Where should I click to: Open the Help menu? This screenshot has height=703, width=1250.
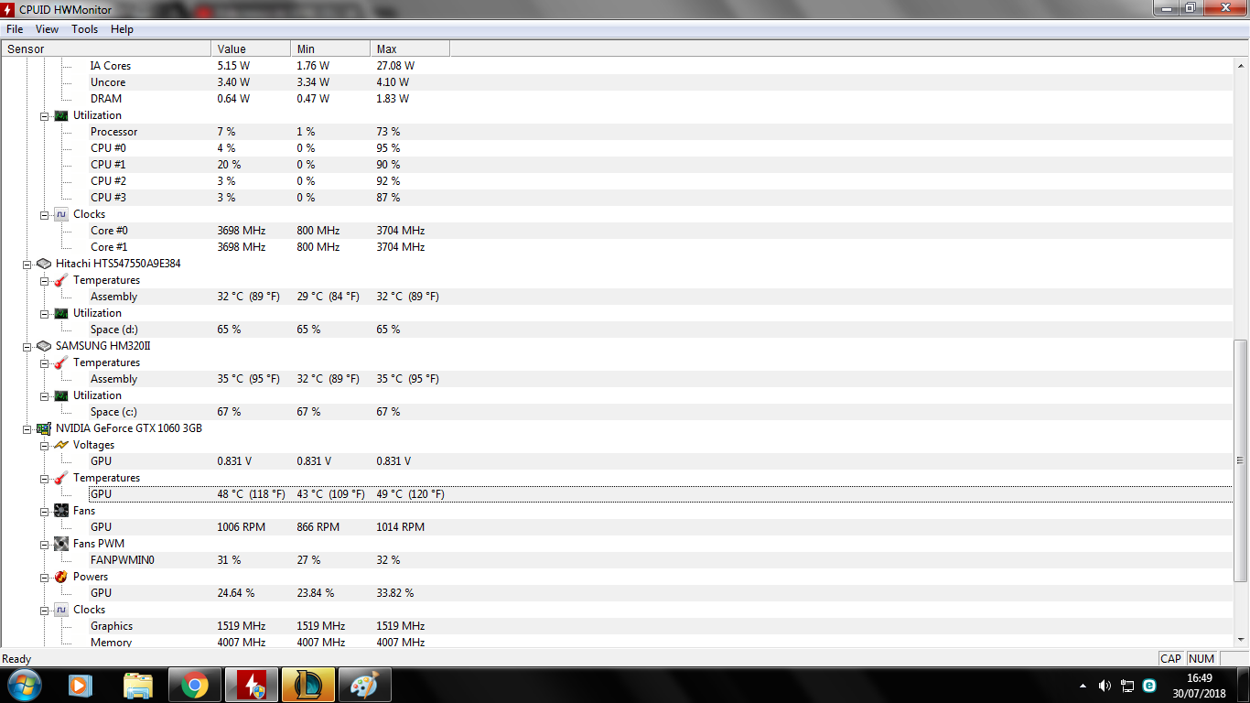pos(122,29)
